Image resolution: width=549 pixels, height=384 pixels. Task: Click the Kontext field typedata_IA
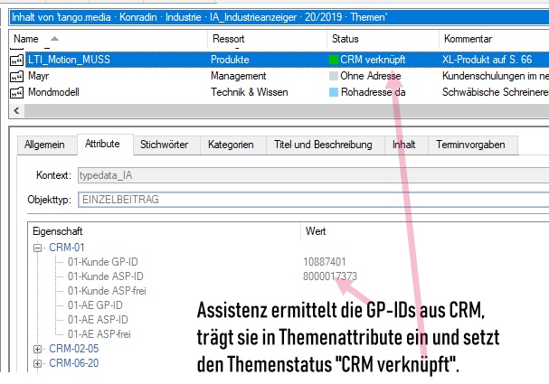click(x=308, y=176)
